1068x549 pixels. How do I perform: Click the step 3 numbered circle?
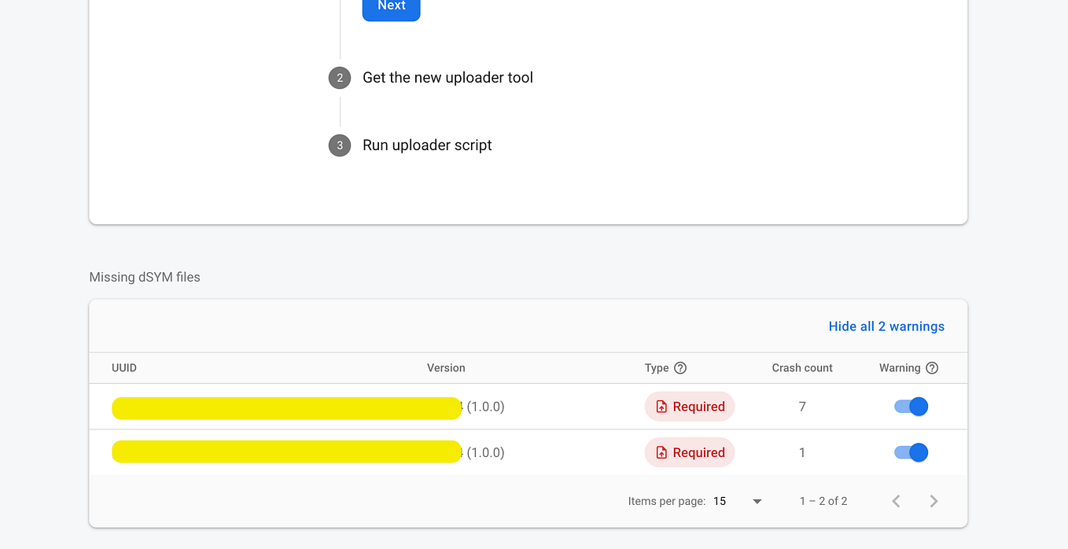[339, 145]
